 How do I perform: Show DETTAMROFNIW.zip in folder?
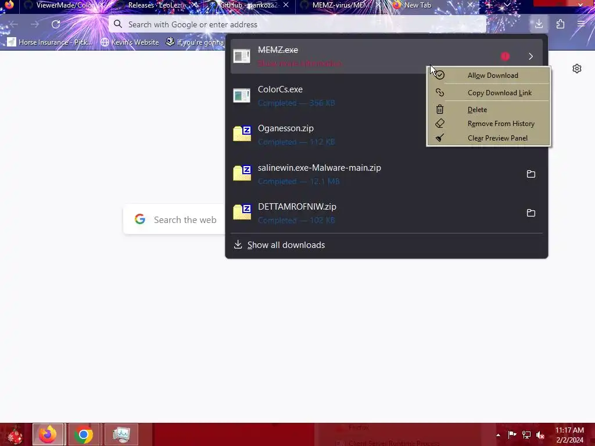point(531,213)
